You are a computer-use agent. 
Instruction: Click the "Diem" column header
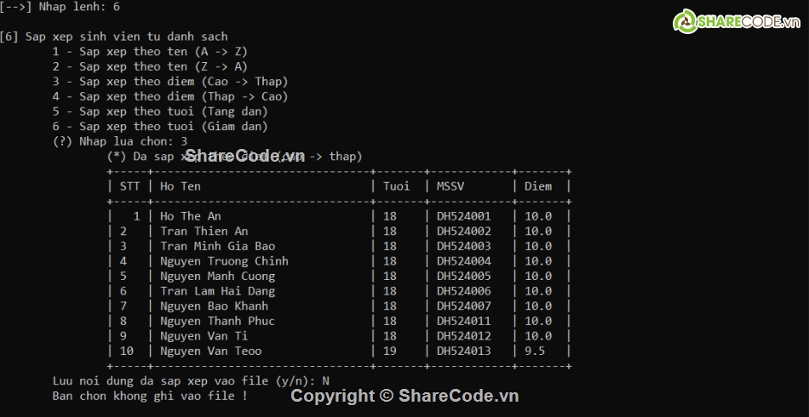[x=538, y=186]
